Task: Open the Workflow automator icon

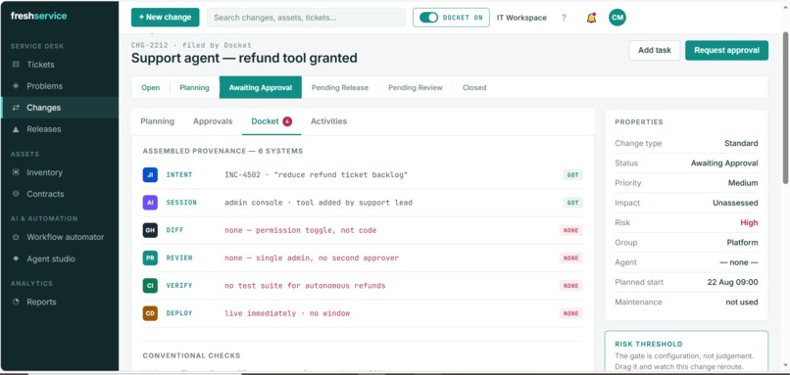Action: [16, 237]
